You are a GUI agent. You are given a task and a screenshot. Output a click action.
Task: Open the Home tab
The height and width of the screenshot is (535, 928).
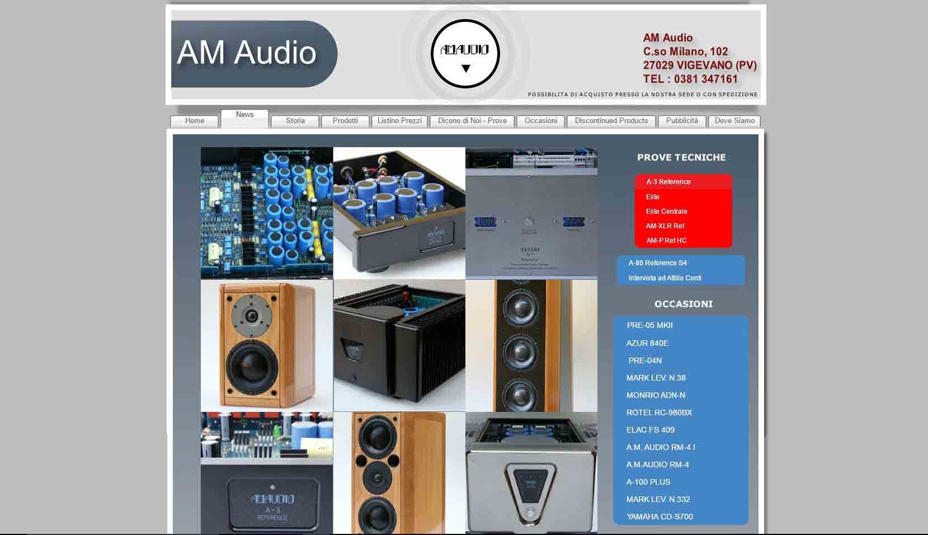pyautogui.click(x=194, y=121)
